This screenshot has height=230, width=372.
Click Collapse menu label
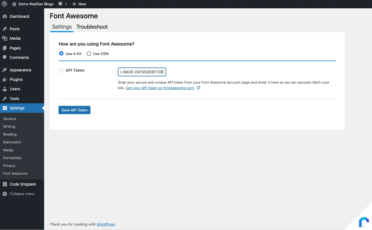click(22, 194)
